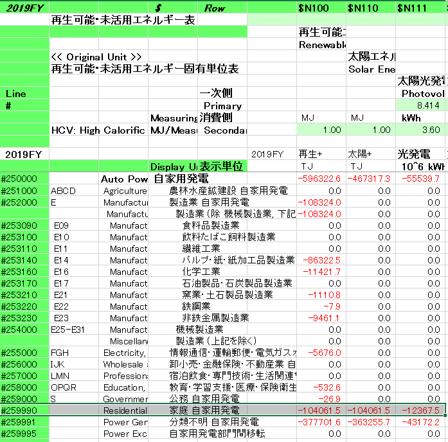The height and width of the screenshot is (442, 448).
Task: Click the kWh unit cell
Action: [420, 118]
